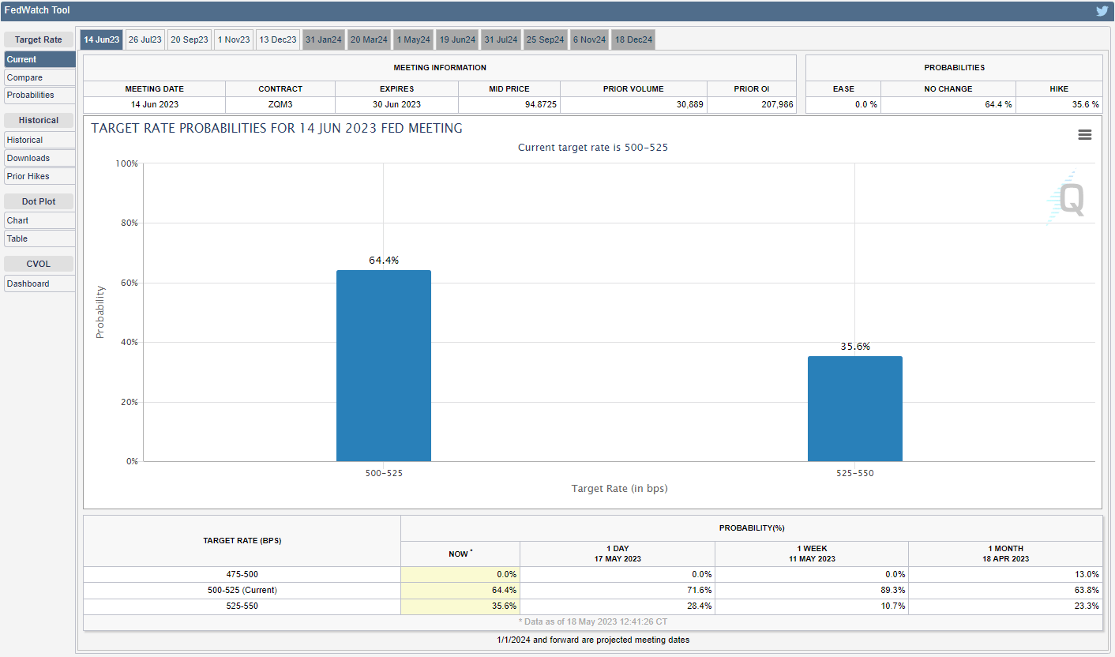Open the CVOL Dashboard
Image resolution: width=1115 pixels, height=657 pixels.
[x=39, y=283]
